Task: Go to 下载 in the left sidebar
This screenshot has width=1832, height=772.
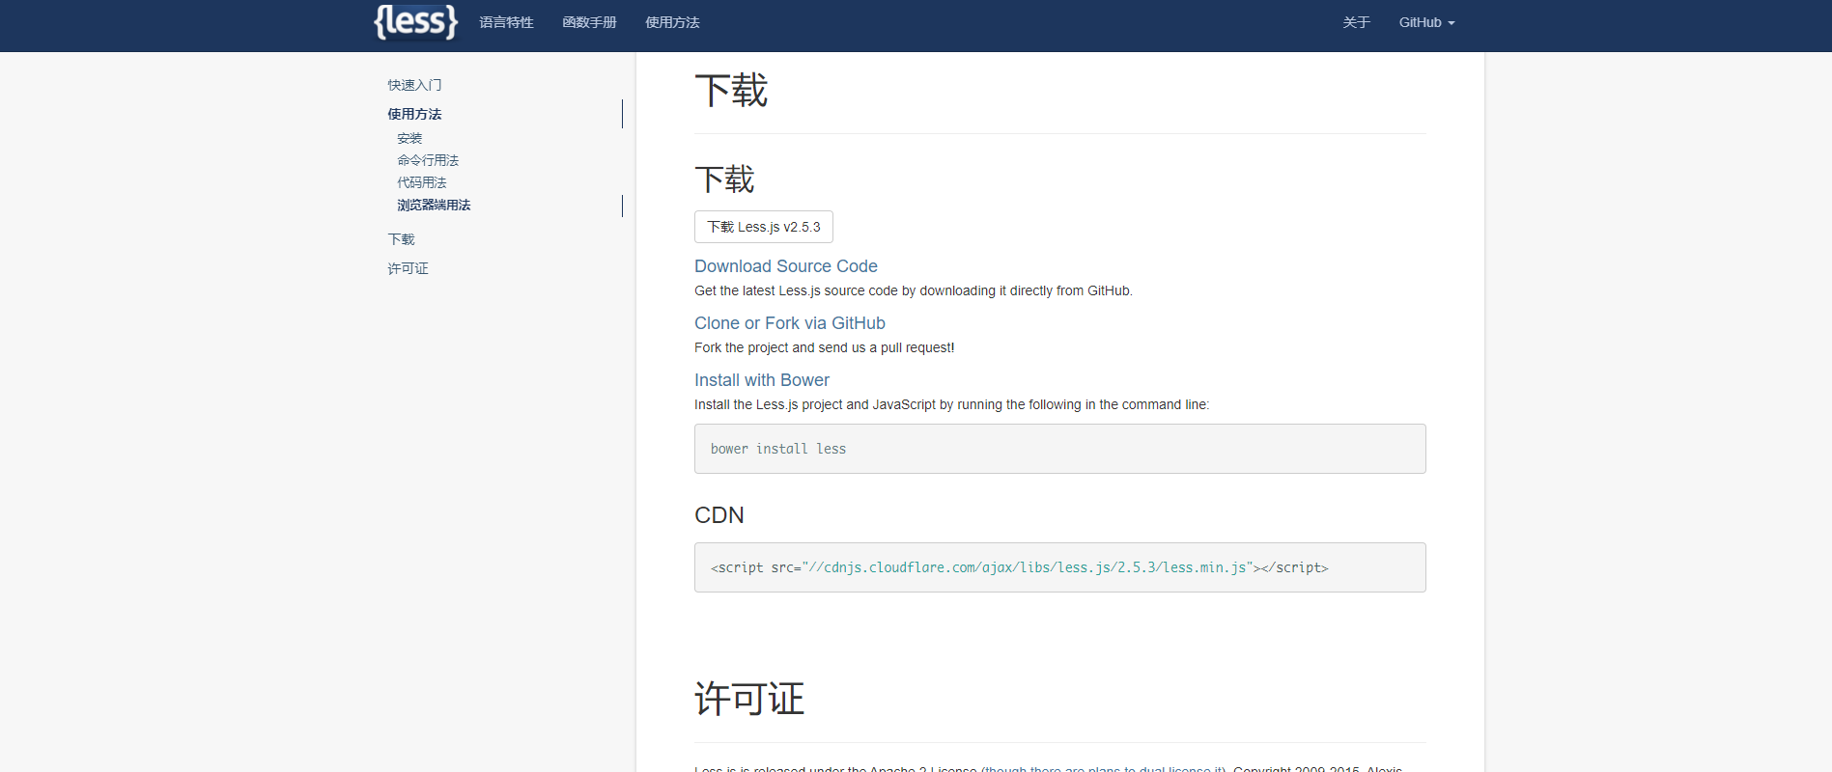Action: 401,239
